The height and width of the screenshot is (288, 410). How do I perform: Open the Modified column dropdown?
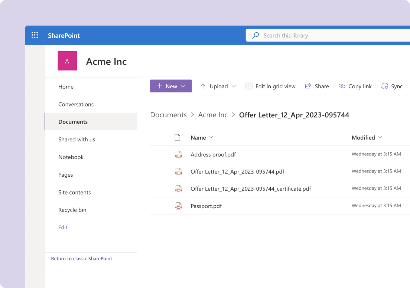380,137
